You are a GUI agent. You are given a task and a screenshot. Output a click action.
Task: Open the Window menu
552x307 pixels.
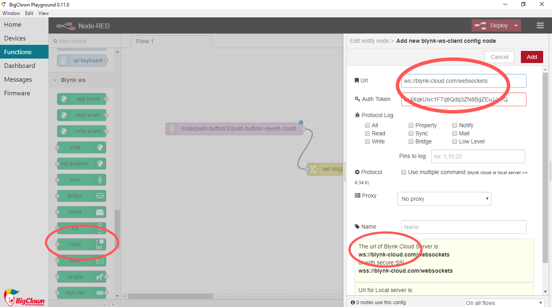[x=11, y=13]
